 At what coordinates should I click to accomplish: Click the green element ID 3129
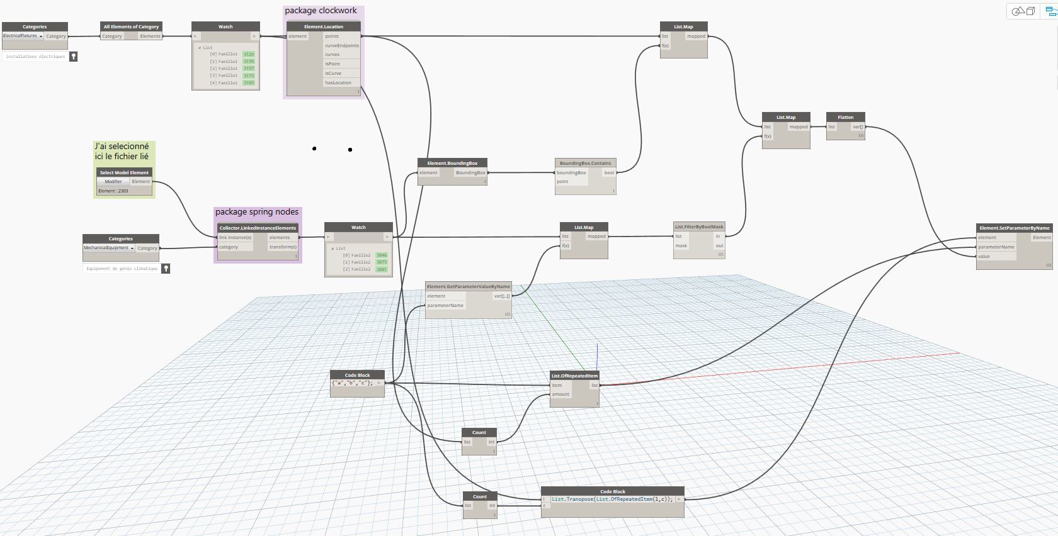tap(249, 54)
